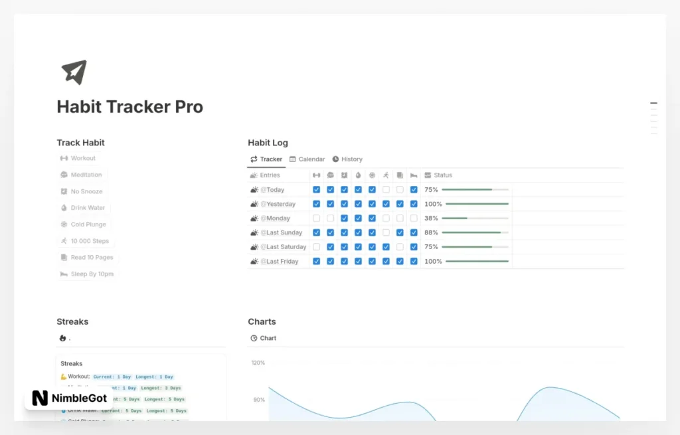680x435 pixels.
Task: Click the Workout Longest: 1 Day tag
Action: (x=154, y=377)
